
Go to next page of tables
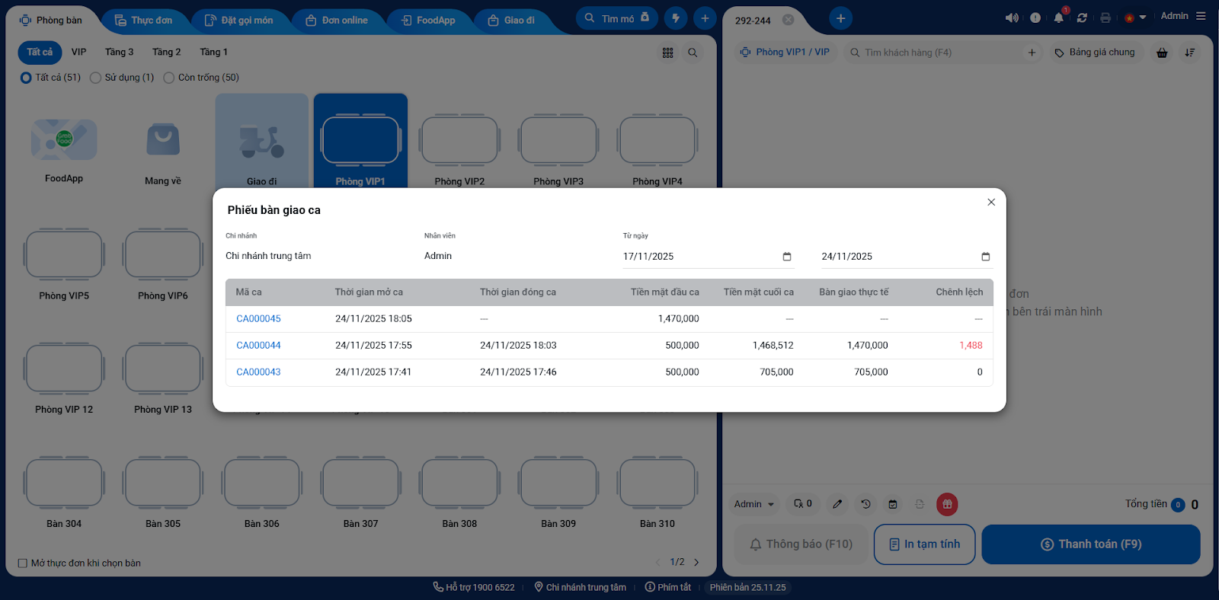(696, 563)
